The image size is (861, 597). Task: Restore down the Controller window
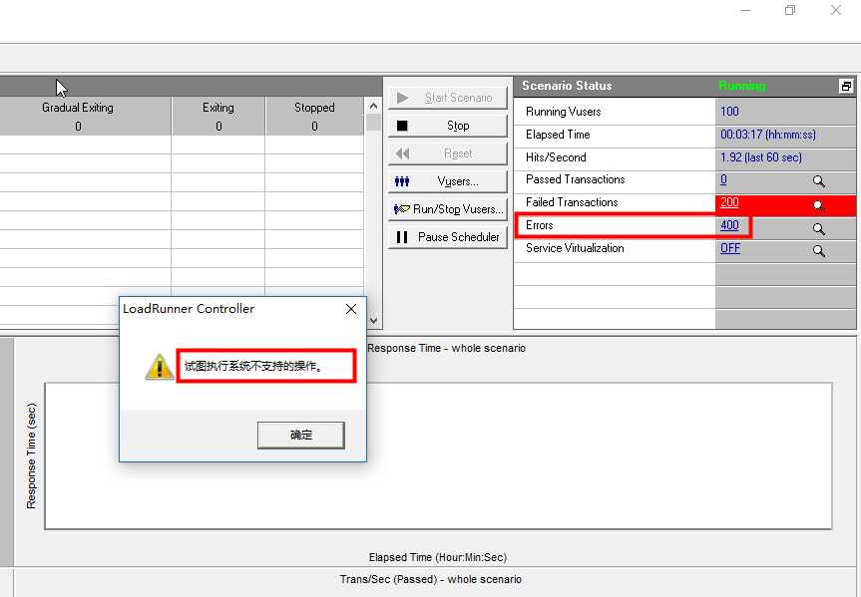pyautogui.click(x=790, y=10)
